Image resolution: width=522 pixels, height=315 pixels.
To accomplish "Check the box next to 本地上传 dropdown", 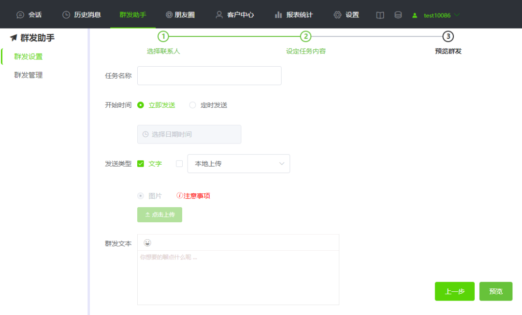I will click(179, 164).
